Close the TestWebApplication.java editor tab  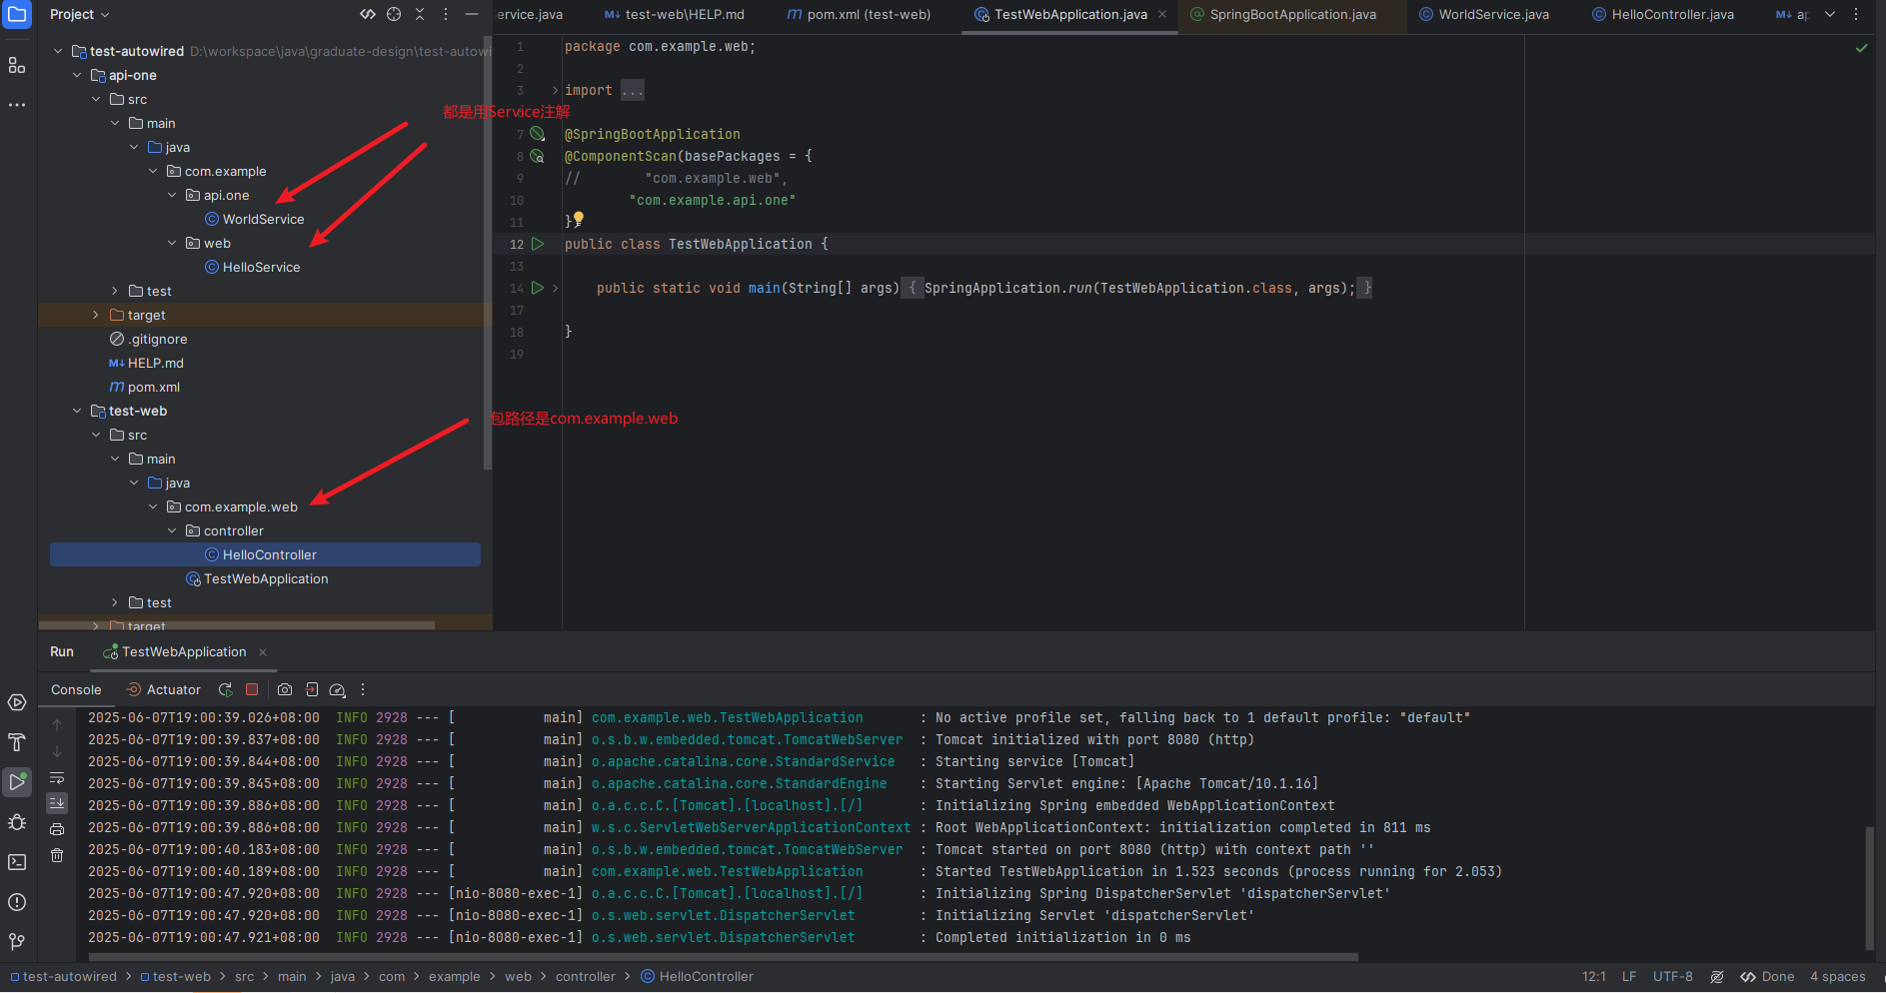click(x=1162, y=14)
